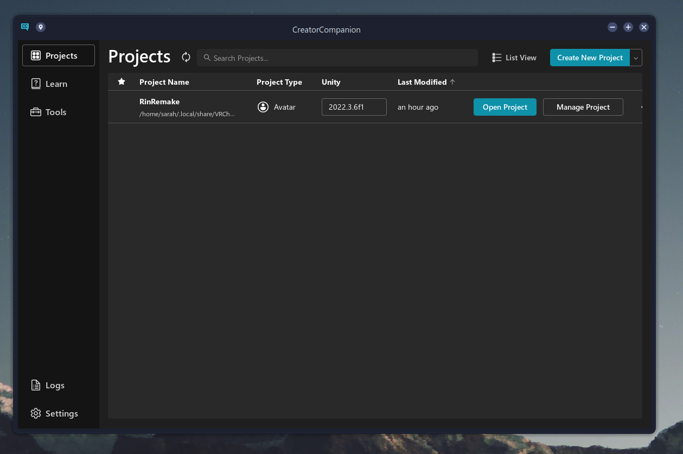Click Create New Project button

(x=590, y=58)
